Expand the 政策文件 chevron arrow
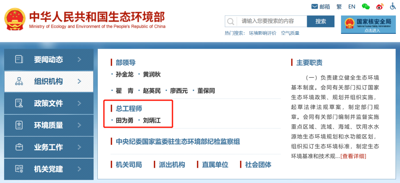Image resolution: width=400 pixels, height=183 pixels. click(x=79, y=103)
